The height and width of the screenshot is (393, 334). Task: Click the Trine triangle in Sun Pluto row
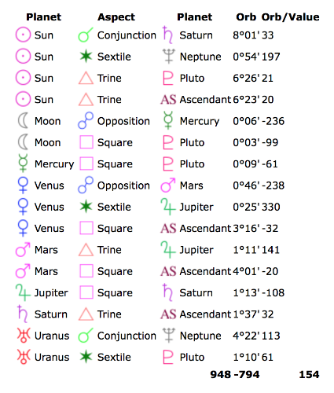point(86,78)
